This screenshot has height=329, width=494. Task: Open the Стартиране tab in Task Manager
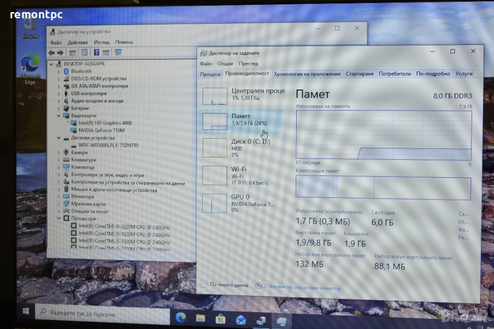pos(359,74)
